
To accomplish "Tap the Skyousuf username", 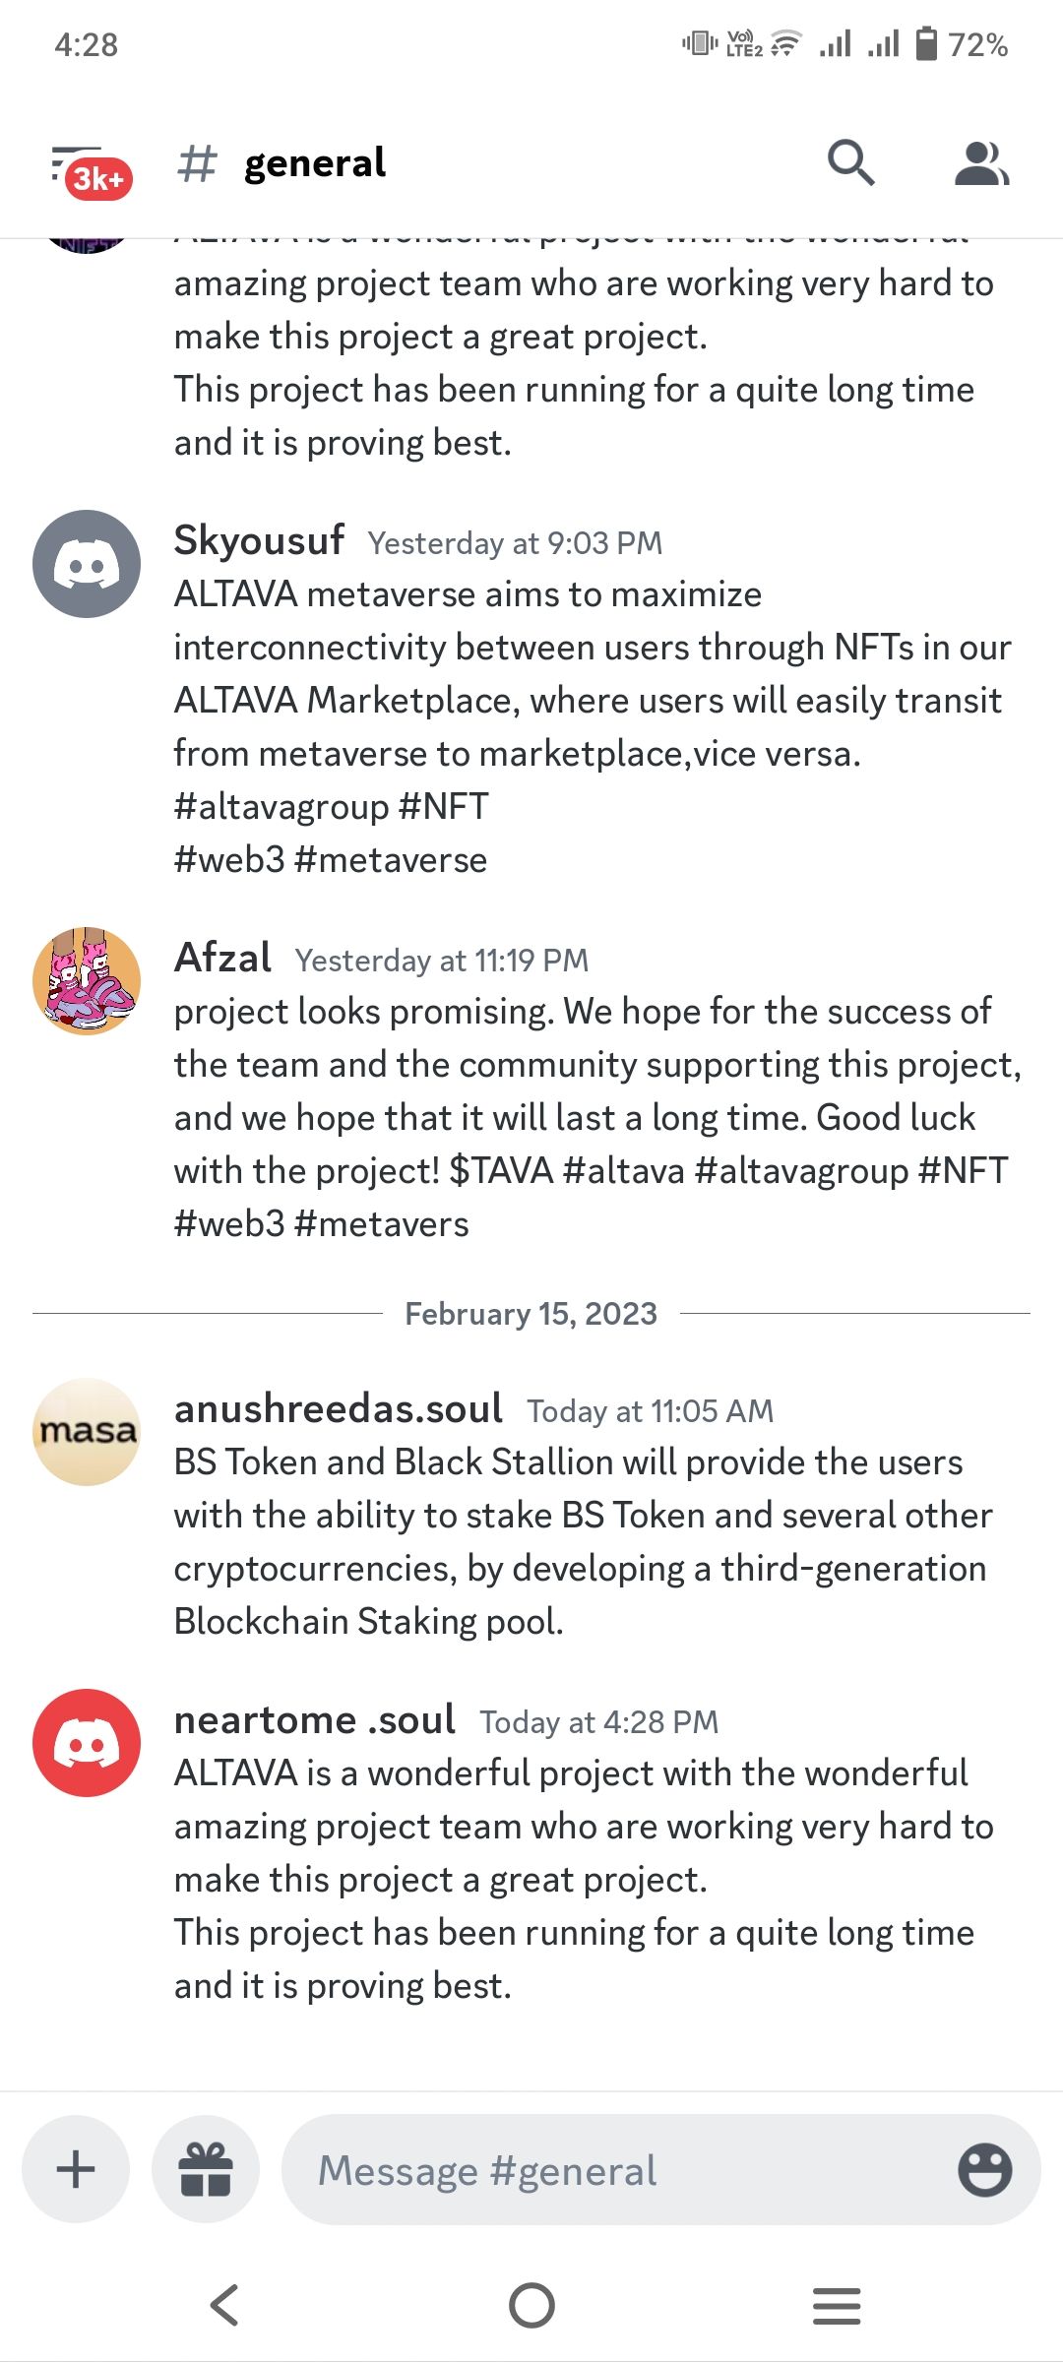I will pos(259,540).
